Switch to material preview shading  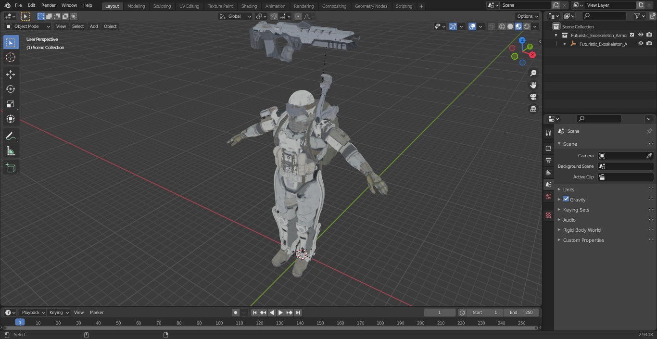click(x=518, y=26)
